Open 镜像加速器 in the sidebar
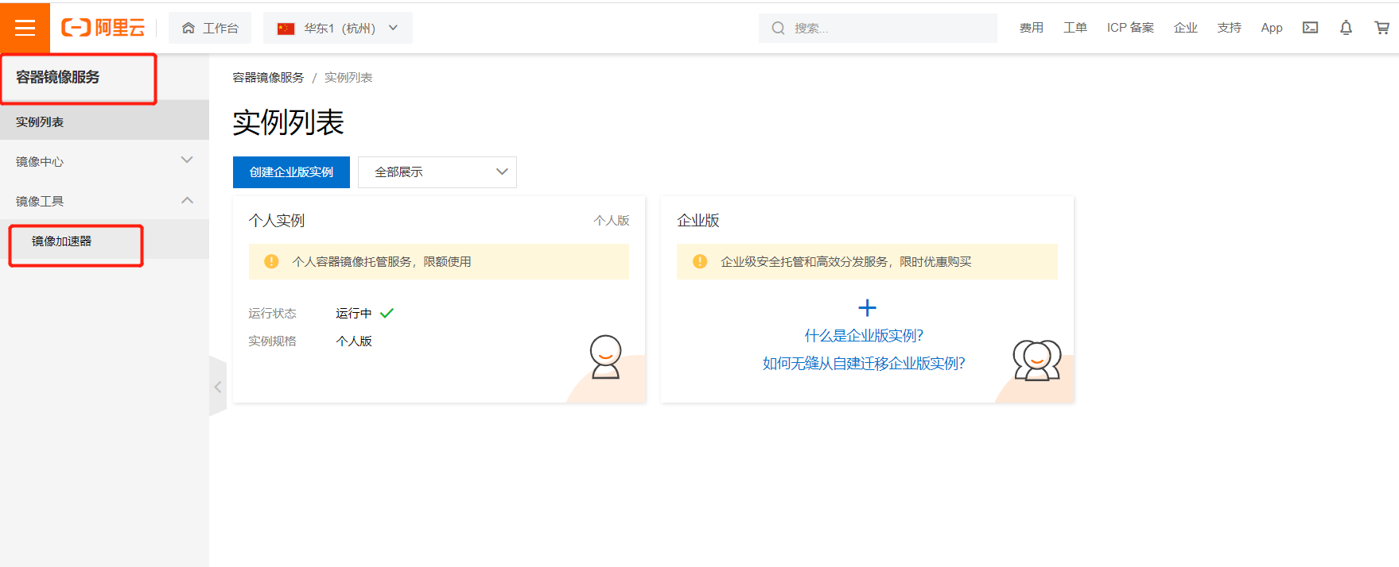 104,241
